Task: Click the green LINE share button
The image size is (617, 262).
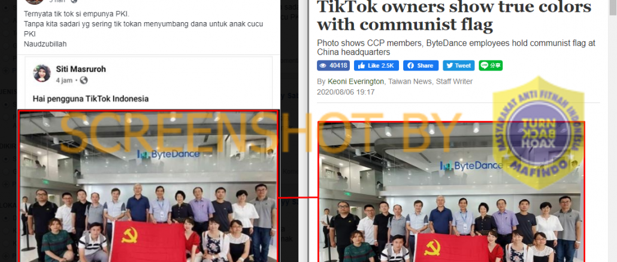Action: coord(491,66)
